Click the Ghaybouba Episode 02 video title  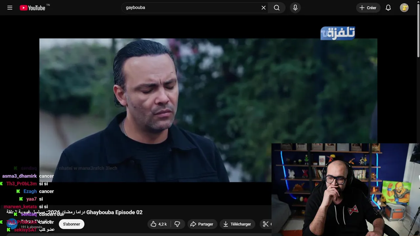point(74,212)
